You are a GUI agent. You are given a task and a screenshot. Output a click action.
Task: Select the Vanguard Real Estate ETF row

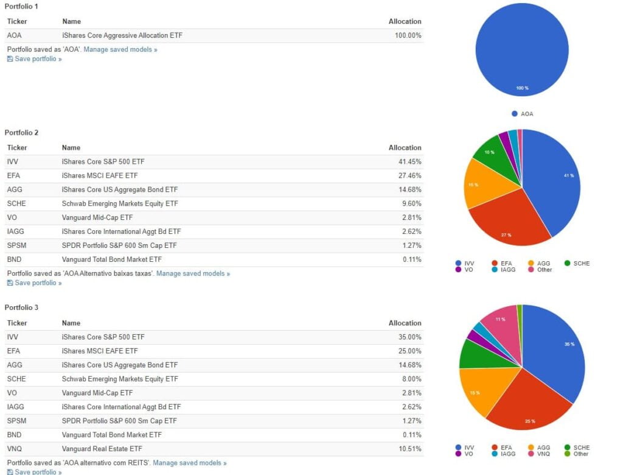(x=213, y=449)
